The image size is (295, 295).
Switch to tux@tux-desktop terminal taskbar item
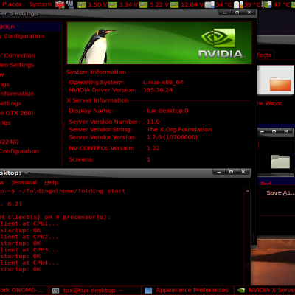(95, 291)
